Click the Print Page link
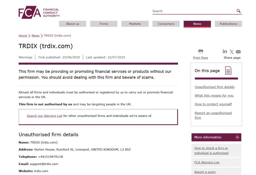Viewport: 256px width, 175px height. [x=200, y=58]
